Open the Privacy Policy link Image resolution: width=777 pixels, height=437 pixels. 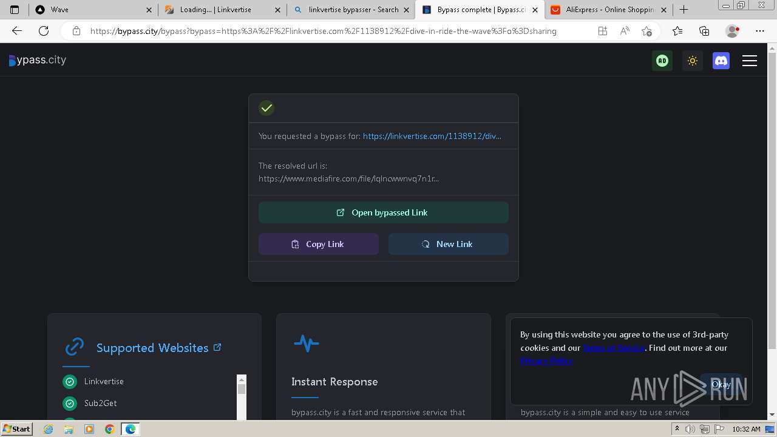(546, 361)
